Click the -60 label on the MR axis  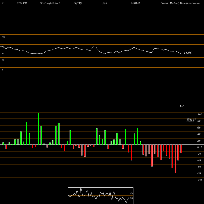coord(199,167)
